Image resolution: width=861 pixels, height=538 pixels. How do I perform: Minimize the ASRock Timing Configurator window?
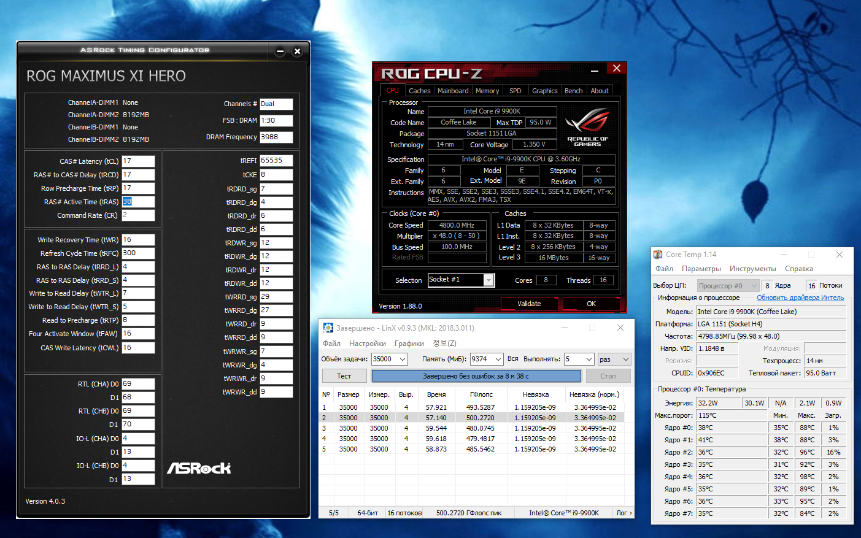click(280, 52)
